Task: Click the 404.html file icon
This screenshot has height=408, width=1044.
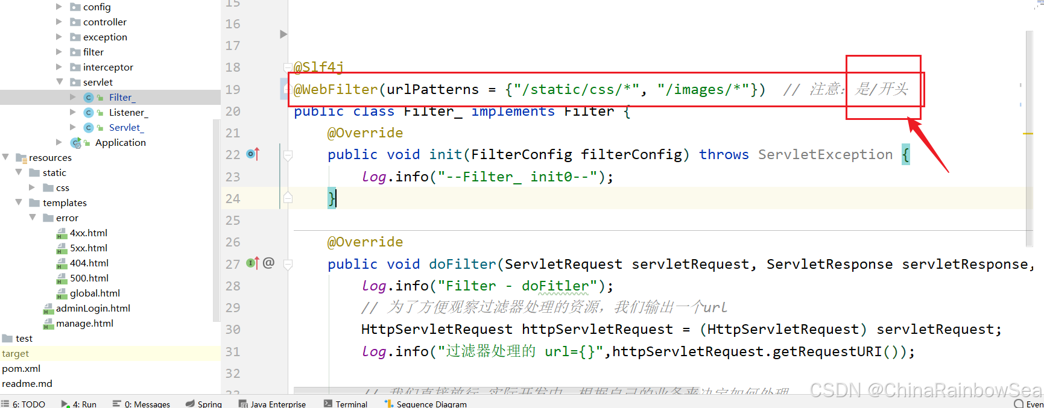Action: click(62, 263)
